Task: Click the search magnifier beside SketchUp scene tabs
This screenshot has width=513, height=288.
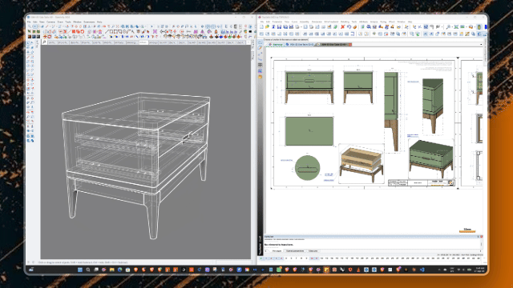Action: (44, 42)
